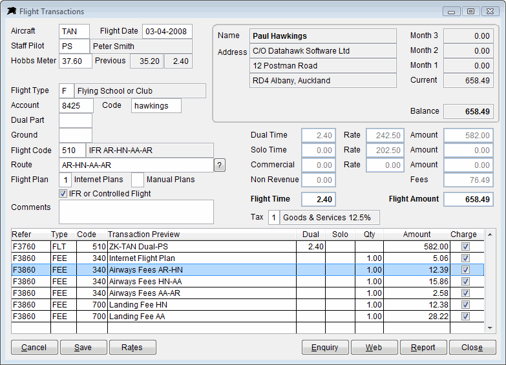Screen dimensions: 506x365
Task: Uncheck Charge for Airways Fees AA-AR
Action: click(x=465, y=293)
